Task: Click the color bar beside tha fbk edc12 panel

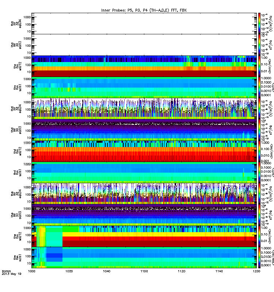Action: (x=259, y=66)
